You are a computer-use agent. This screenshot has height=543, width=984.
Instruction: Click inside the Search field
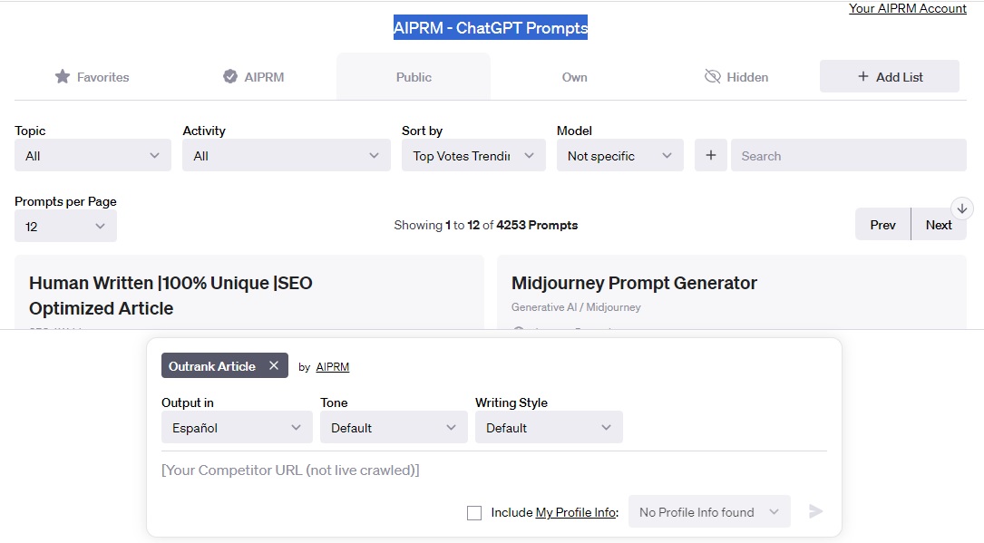point(848,155)
